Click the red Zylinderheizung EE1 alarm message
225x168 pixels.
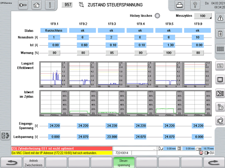click(62, 148)
